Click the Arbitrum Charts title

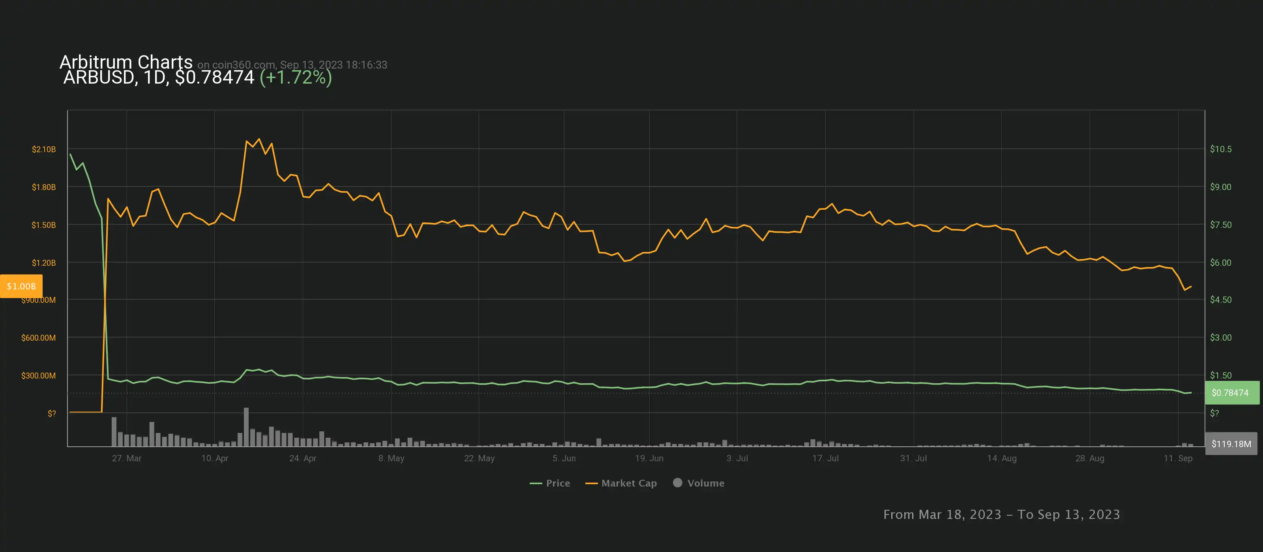[126, 62]
